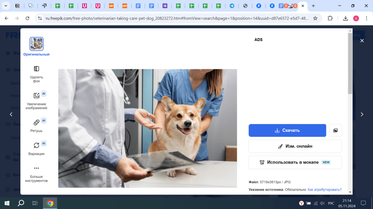Open the browser tab list dropdown
373x209 pixels.
6,6
